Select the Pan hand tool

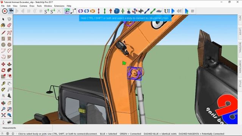(9, 103)
